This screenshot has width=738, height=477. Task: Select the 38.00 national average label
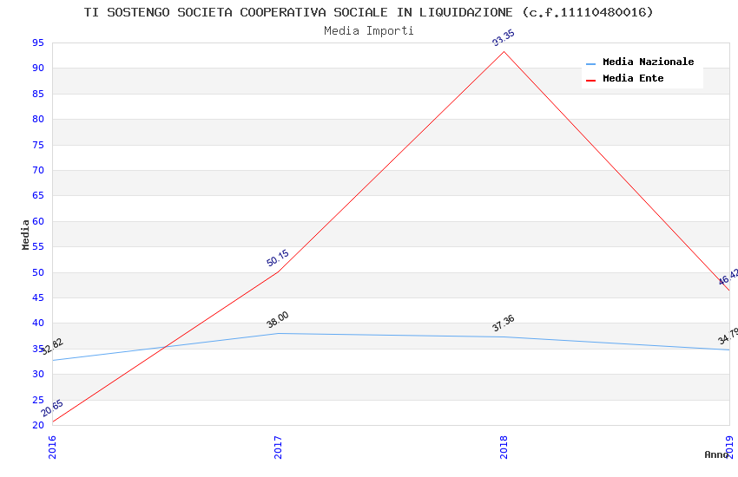tap(278, 320)
